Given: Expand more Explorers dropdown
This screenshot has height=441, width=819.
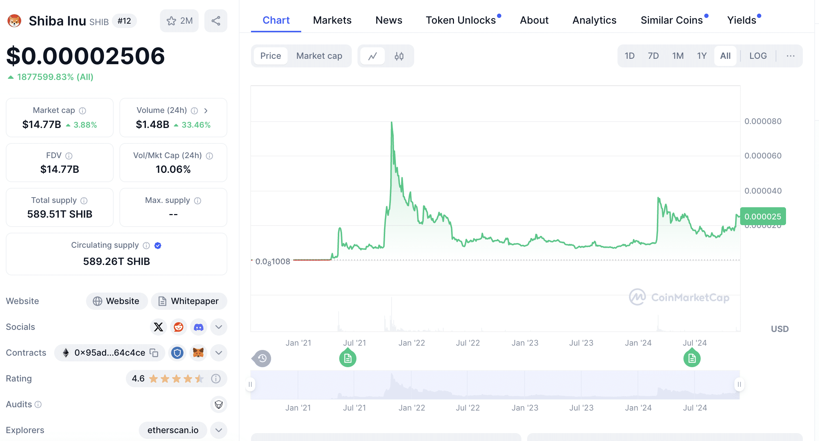Looking at the screenshot, I should pyautogui.click(x=219, y=430).
